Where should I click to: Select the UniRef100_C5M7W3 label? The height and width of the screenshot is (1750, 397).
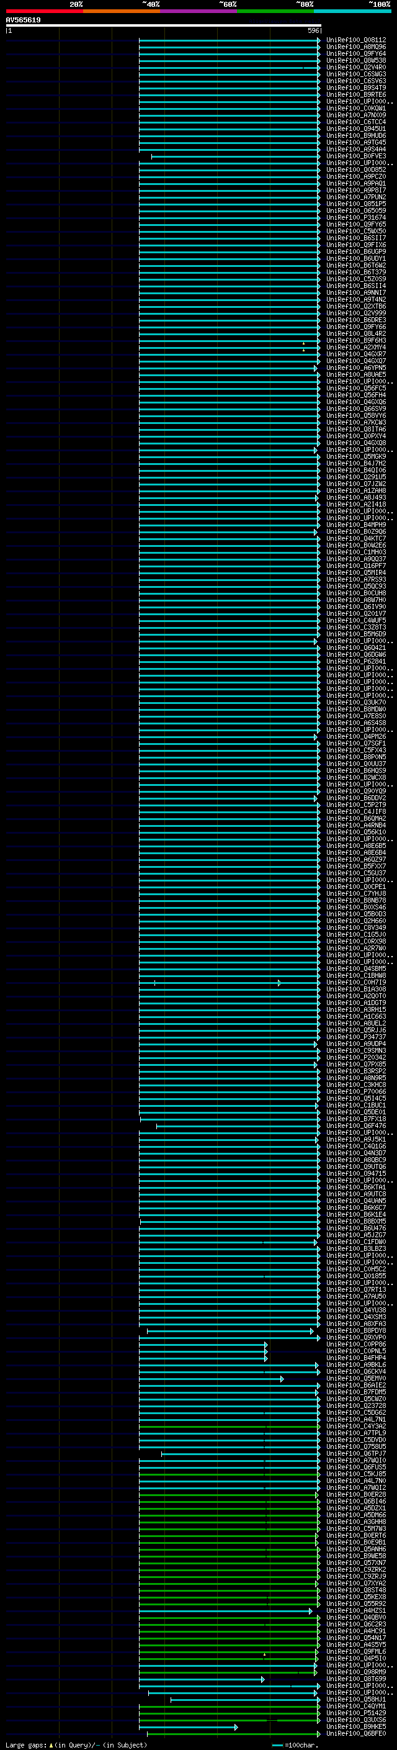tap(356, 1528)
